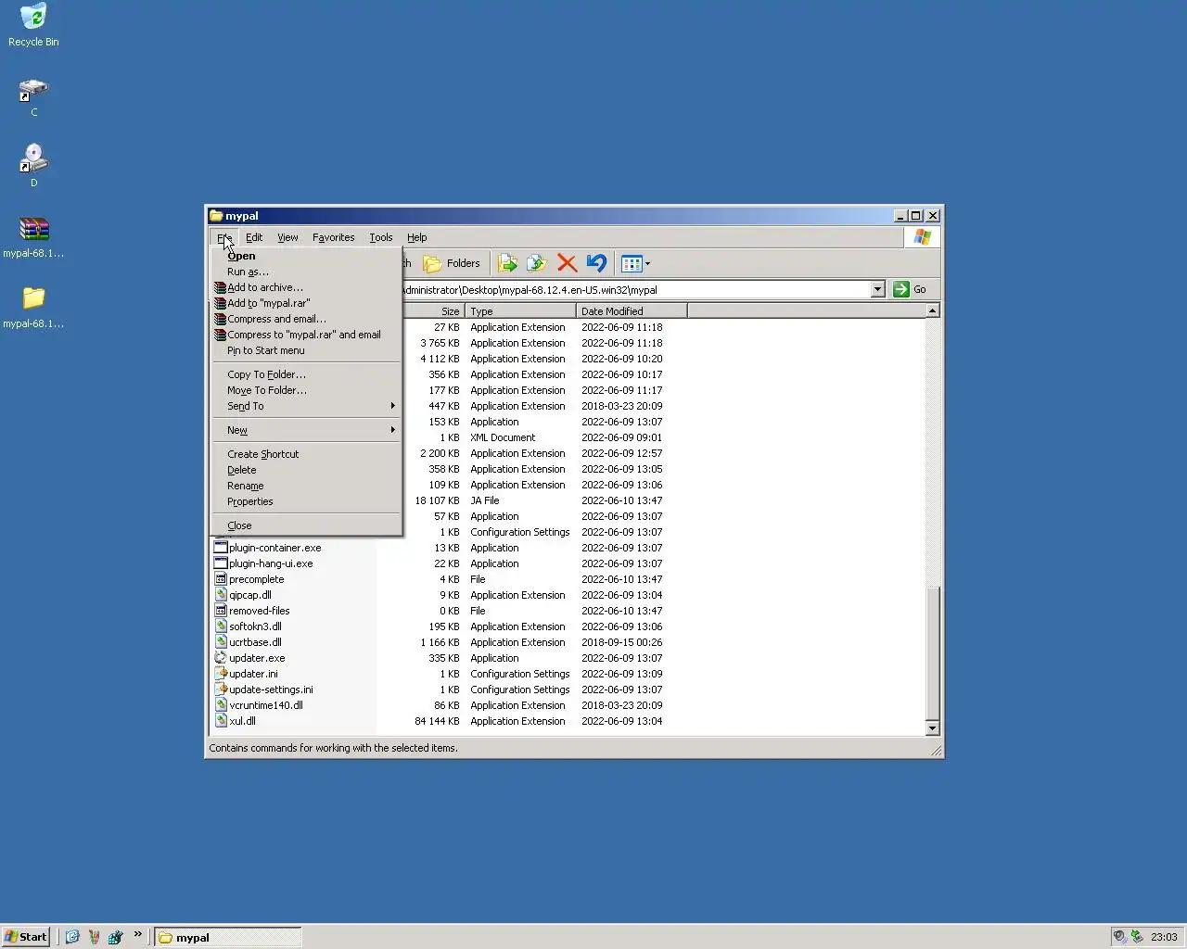Expand the New submenu

tap(306, 430)
